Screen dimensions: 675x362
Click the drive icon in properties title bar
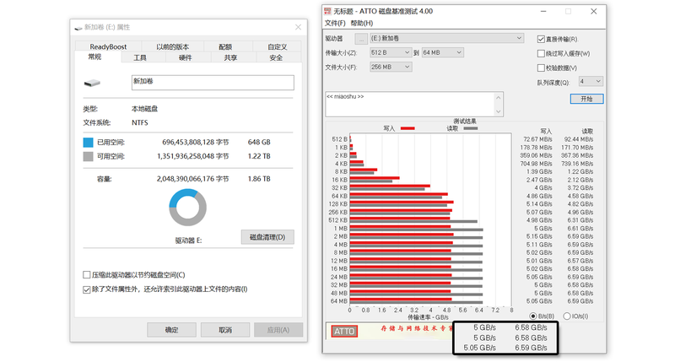(x=78, y=28)
